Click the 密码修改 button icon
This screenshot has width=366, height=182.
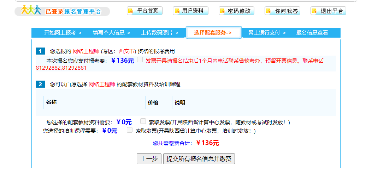(x=222, y=11)
